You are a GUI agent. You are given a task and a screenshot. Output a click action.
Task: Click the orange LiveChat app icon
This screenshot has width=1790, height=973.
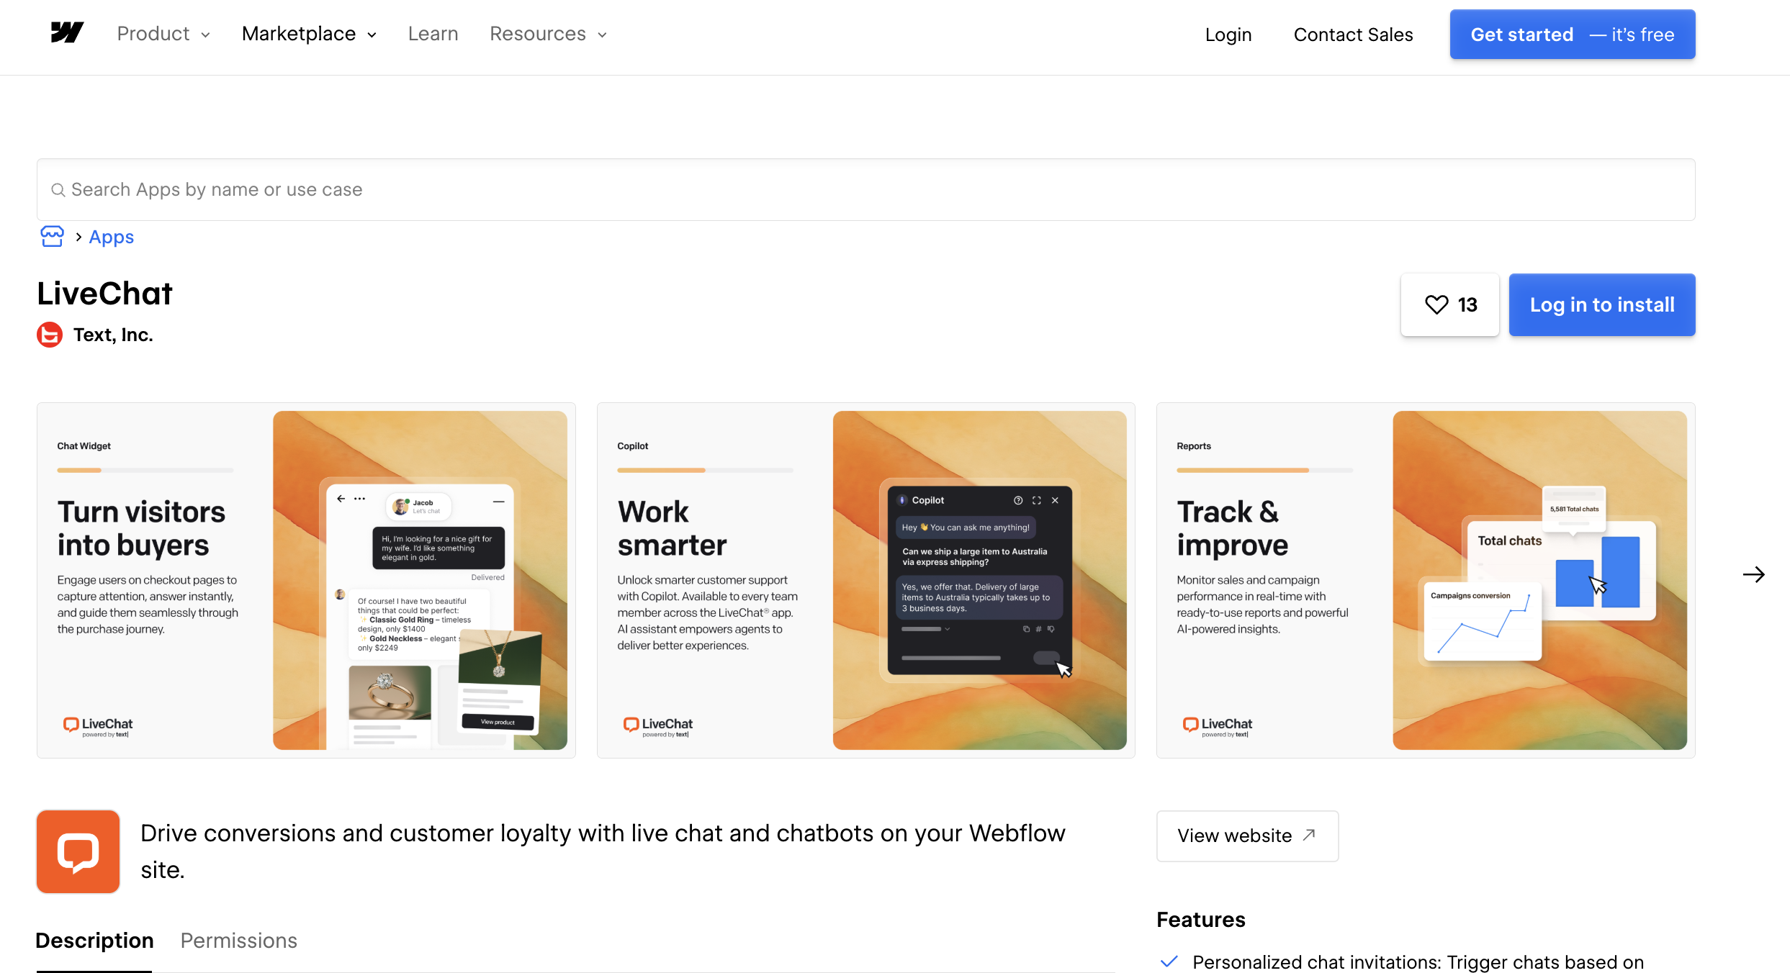click(78, 851)
